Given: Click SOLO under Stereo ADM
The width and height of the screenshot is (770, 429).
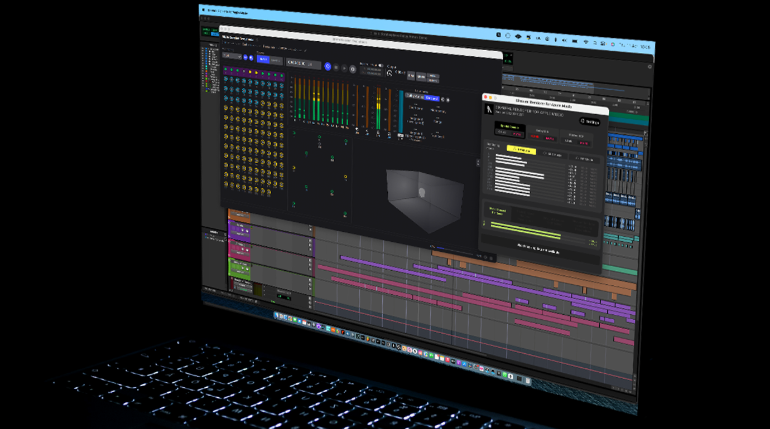Looking at the screenshot, I should [x=569, y=141].
